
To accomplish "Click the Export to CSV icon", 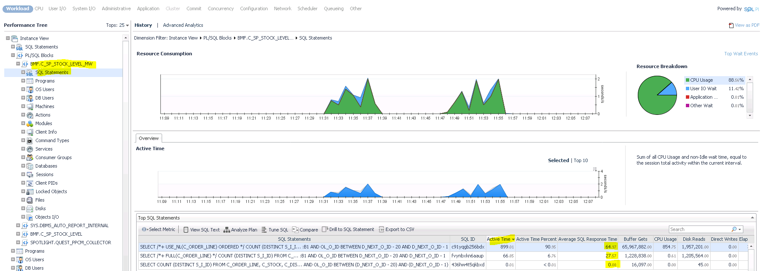I will pyautogui.click(x=381, y=230).
